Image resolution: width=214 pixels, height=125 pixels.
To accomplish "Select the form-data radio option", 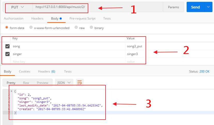I will [7, 27].
